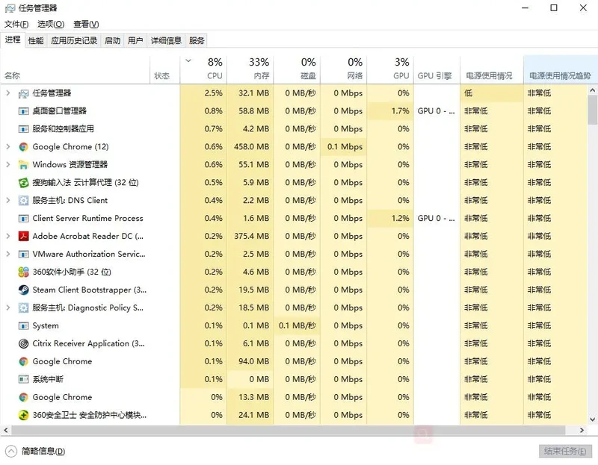Click the 360安全卫士 安全防护中心 icon

pyautogui.click(x=23, y=415)
